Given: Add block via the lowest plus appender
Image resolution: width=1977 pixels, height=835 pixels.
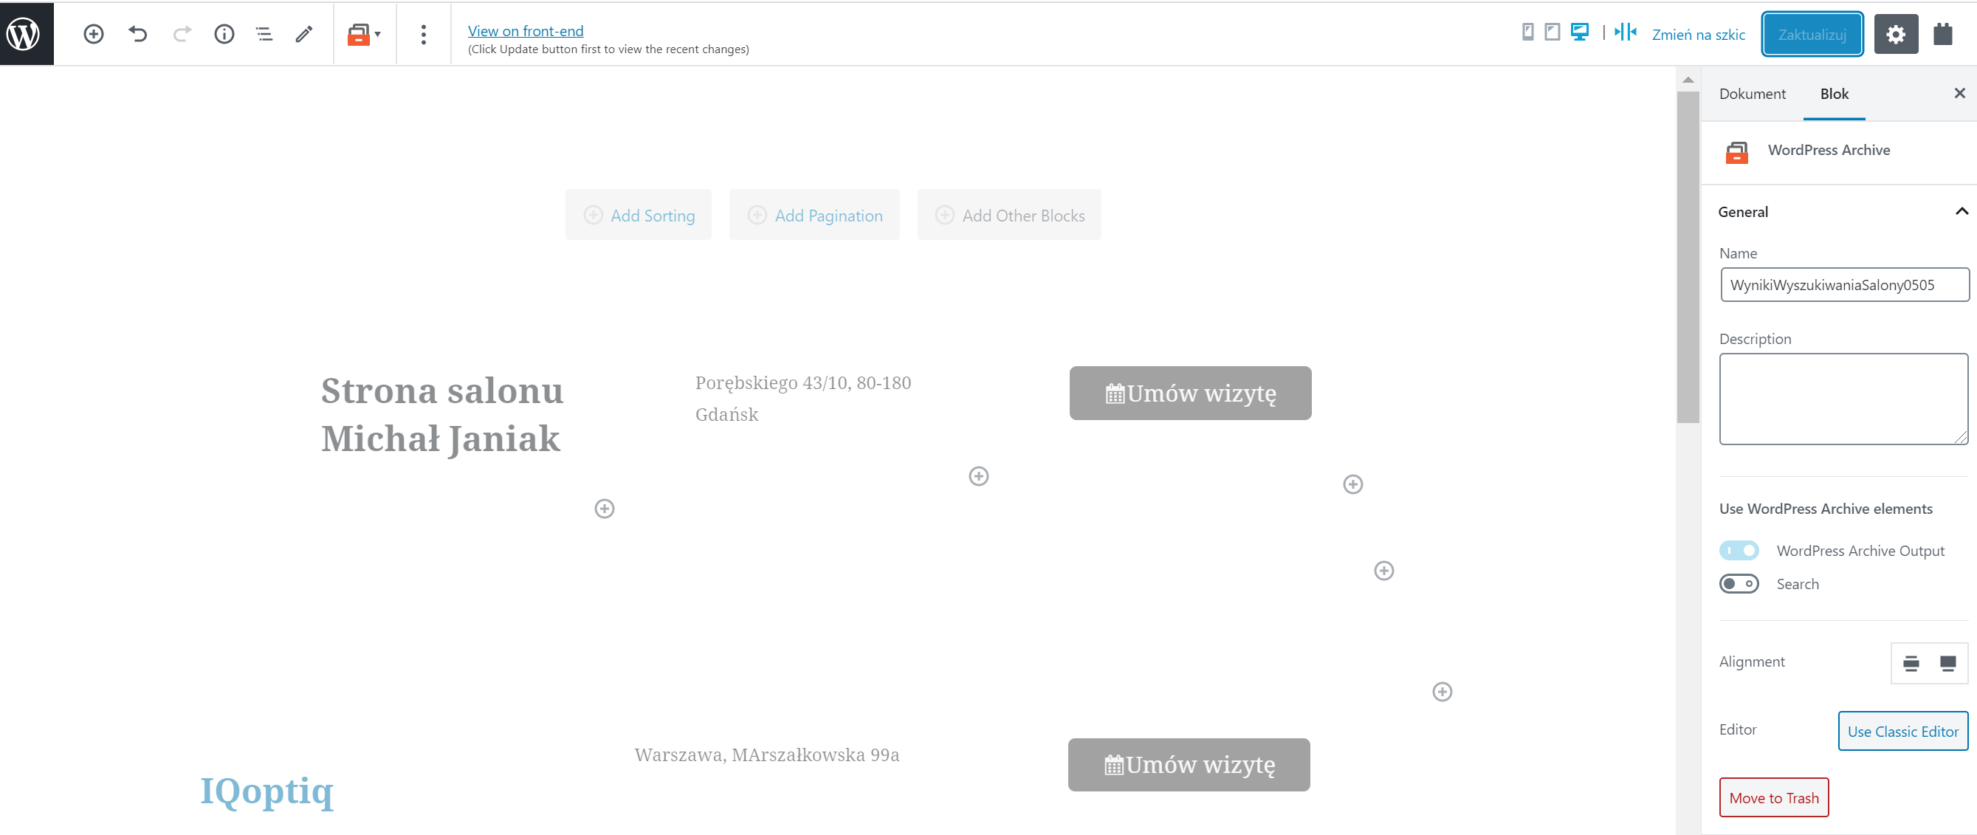Looking at the screenshot, I should click(1443, 693).
